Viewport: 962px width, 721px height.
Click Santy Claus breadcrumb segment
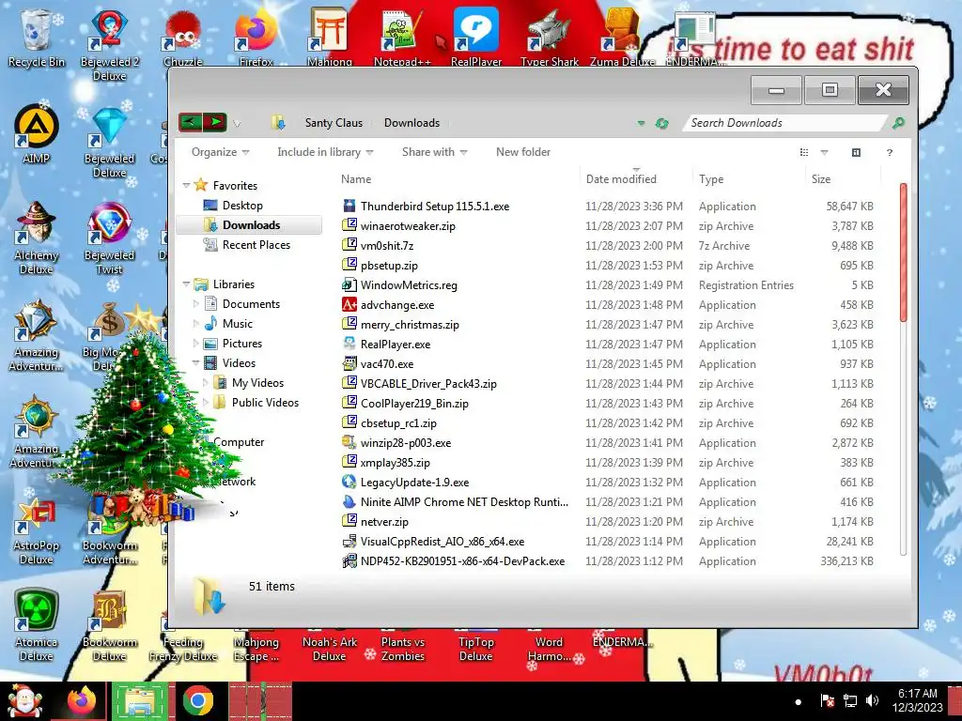tap(334, 123)
